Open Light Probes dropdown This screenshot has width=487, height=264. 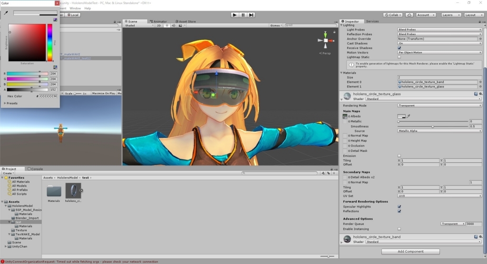pyautogui.click(x=439, y=29)
